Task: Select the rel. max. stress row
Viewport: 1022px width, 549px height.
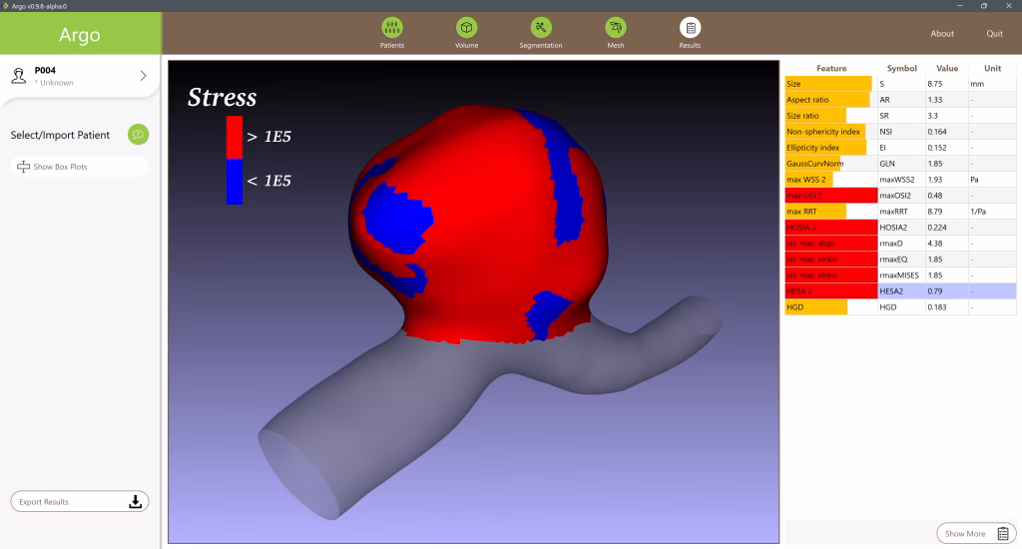Action: (900, 275)
